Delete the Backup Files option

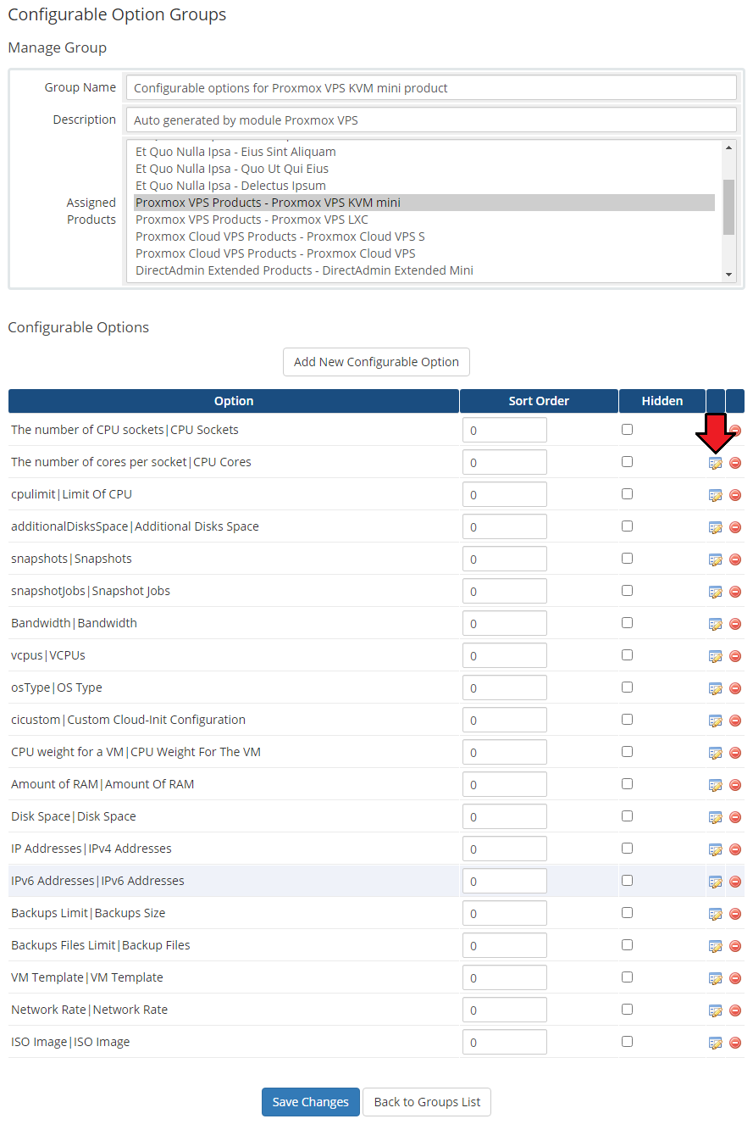tap(735, 946)
